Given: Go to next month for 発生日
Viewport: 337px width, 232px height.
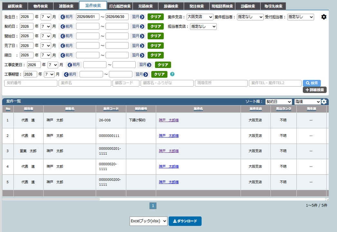Looking at the screenshot, I should [138, 17].
